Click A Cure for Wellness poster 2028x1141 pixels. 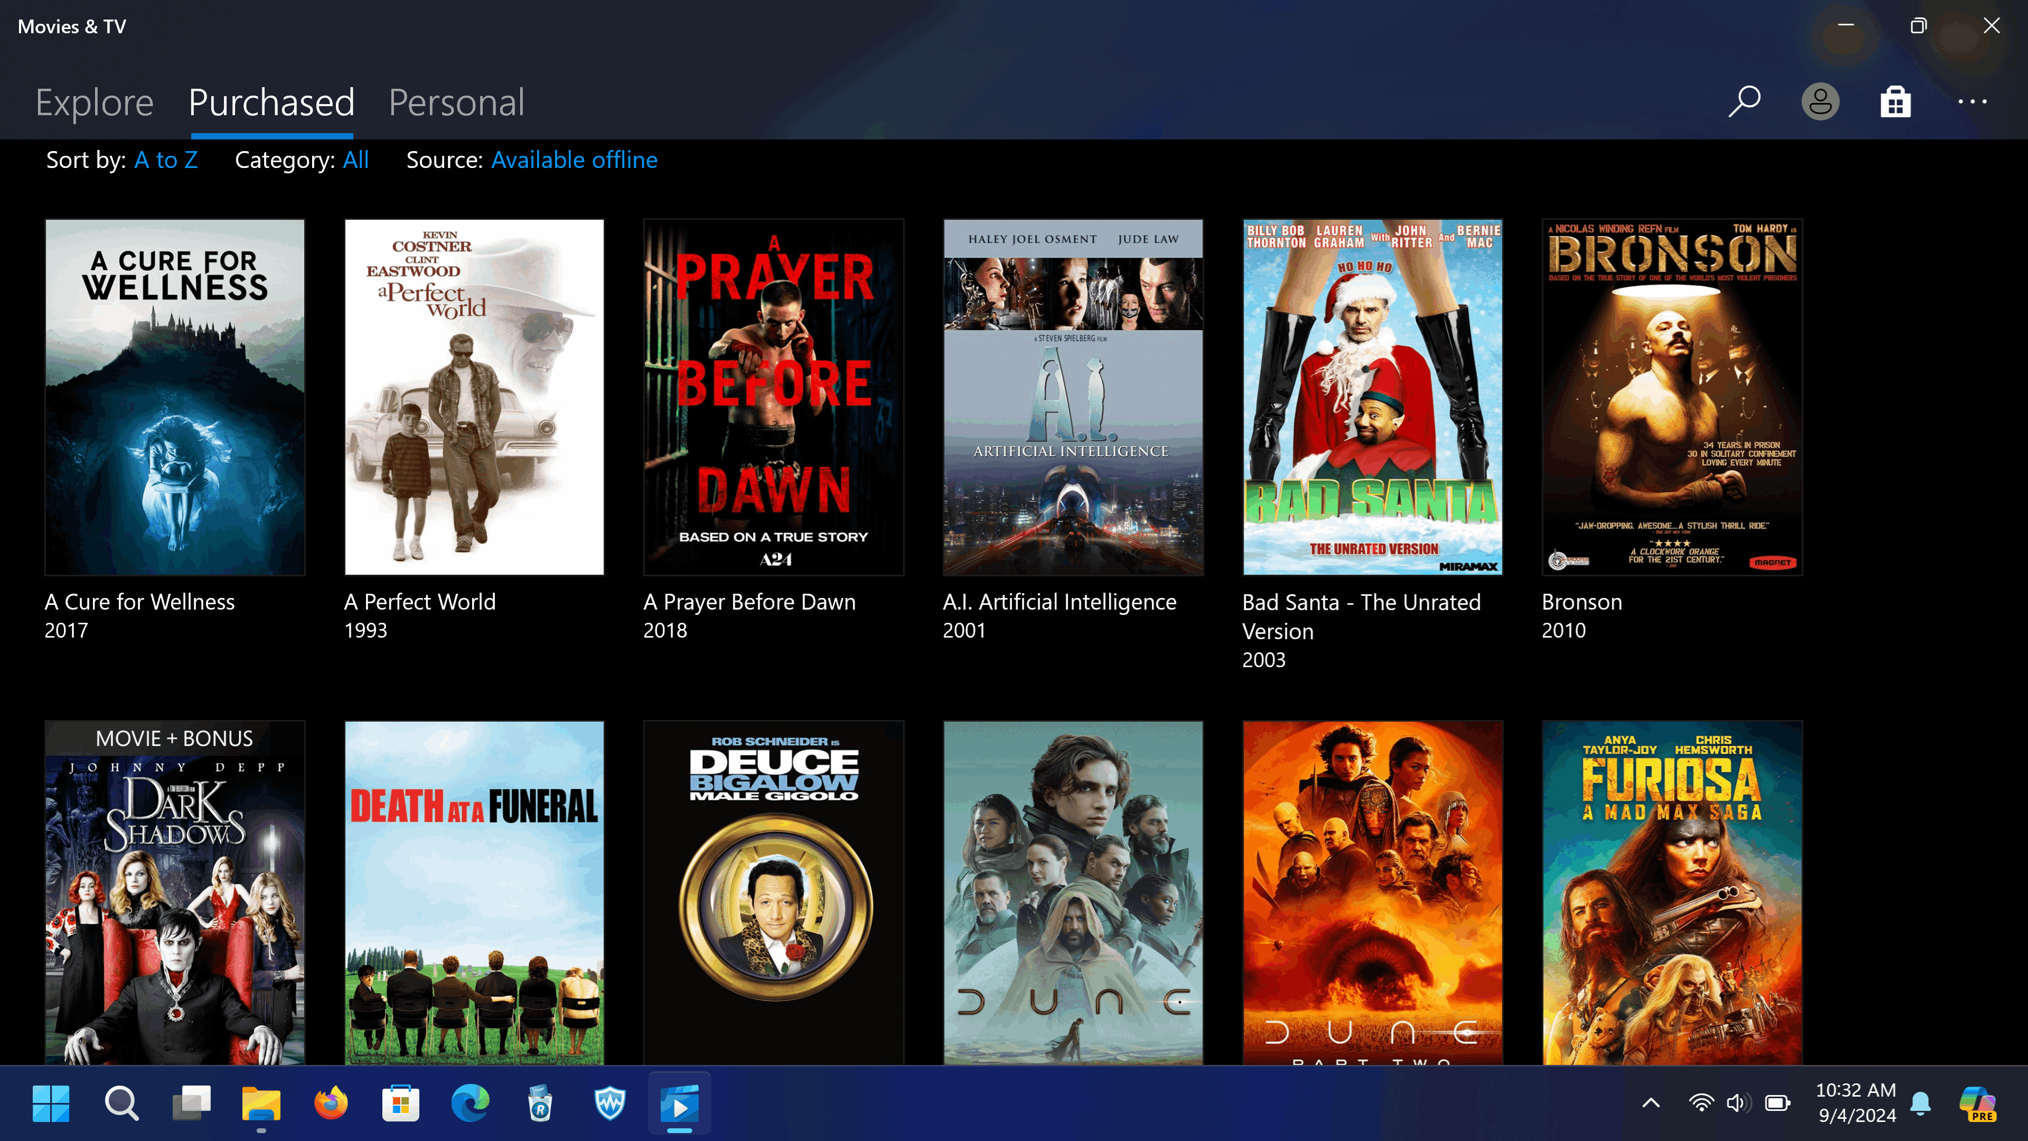click(x=175, y=397)
